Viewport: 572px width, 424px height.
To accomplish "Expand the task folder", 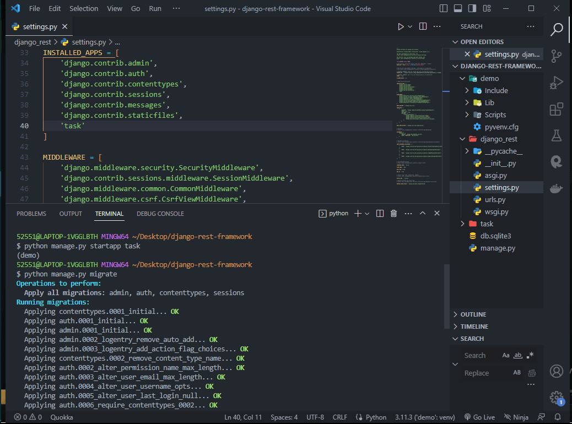I will [462, 224].
